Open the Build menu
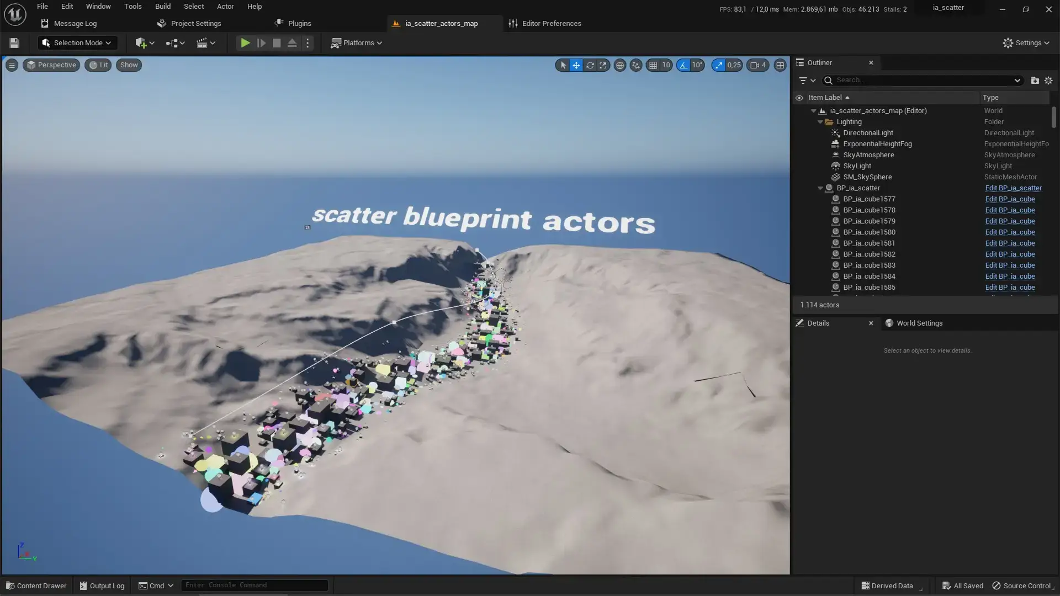Image resolution: width=1060 pixels, height=596 pixels. click(x=162, y=7)
